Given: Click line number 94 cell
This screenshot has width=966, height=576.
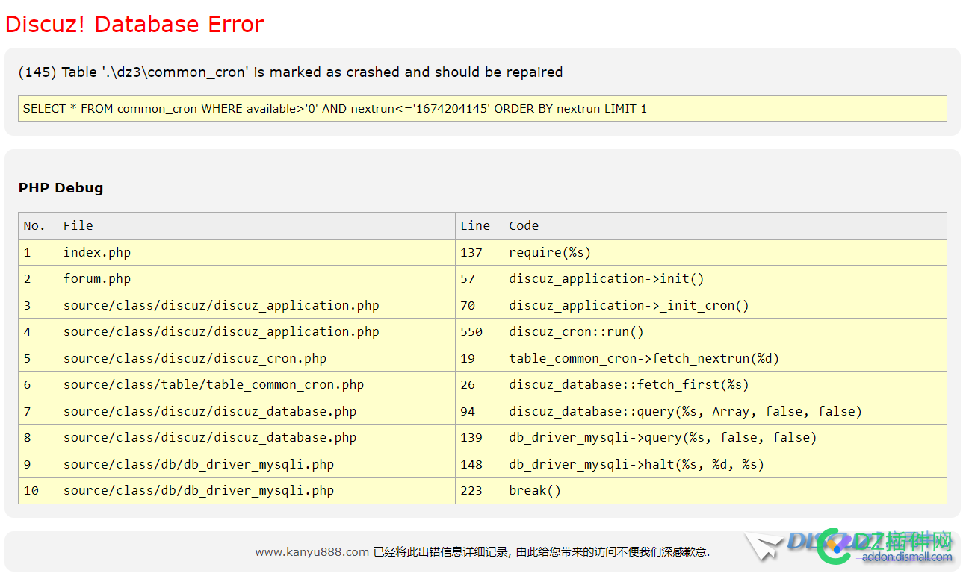Looking at the screenshot, I should pyautogui.click(x=479, y=411).
